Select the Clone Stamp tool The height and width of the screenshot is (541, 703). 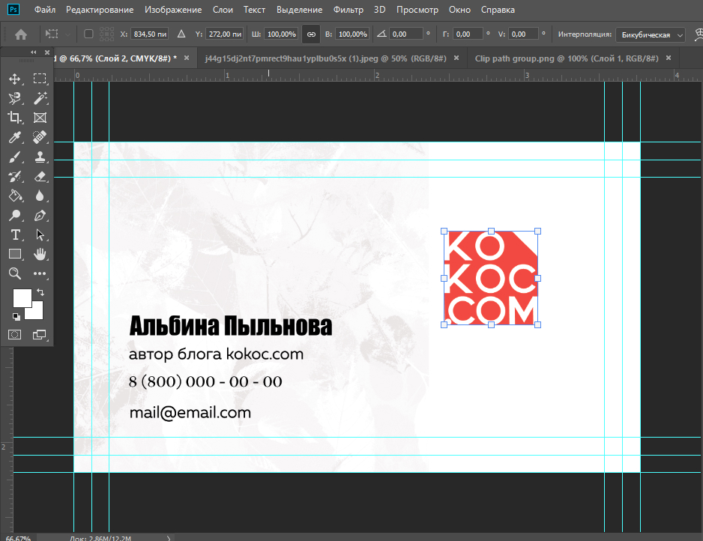tap(40, 157)
